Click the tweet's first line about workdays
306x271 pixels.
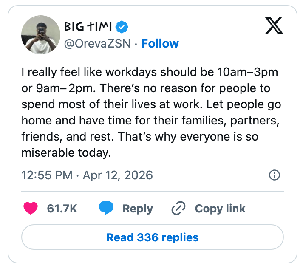150,72
